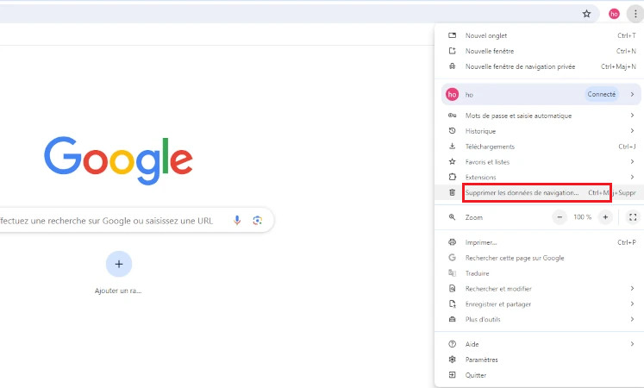Expand the Extensions submenu chevron
Screen dimensions: 644x388
point(632,177)
